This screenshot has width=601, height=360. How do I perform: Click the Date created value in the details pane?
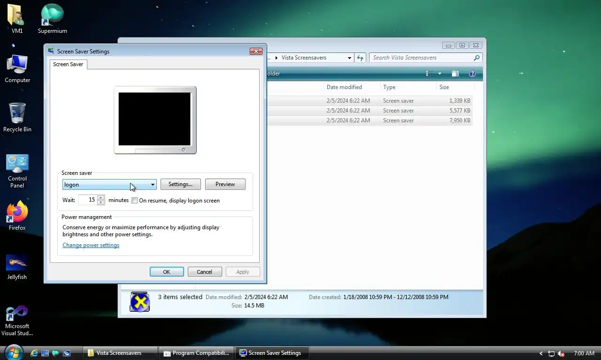click(x=396, y=297)
